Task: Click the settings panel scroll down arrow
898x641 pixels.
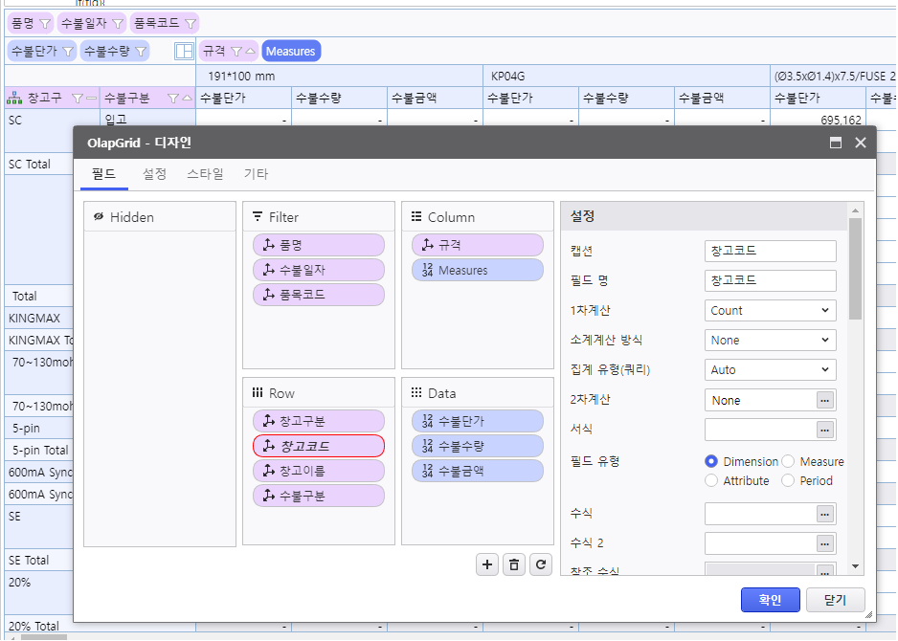Action: (855, 566)
